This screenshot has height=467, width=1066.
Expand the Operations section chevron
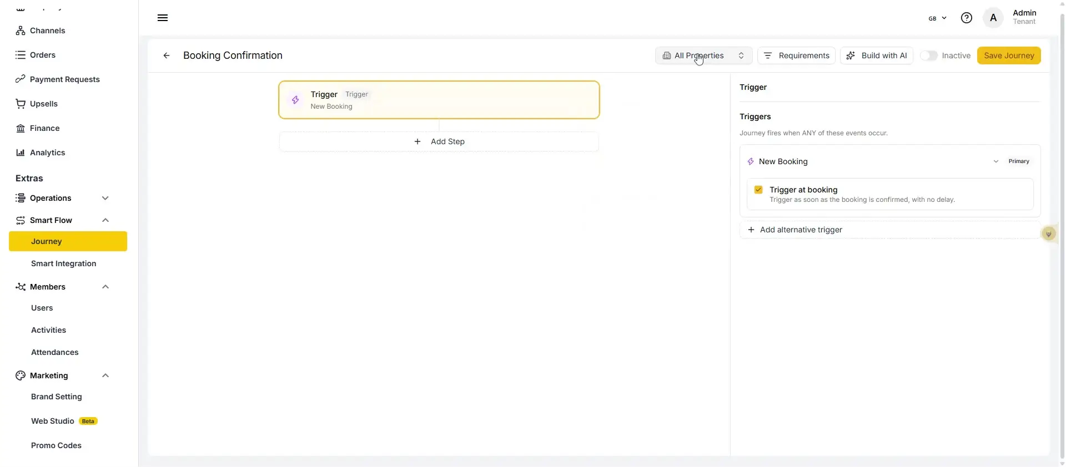click(105, 198)
